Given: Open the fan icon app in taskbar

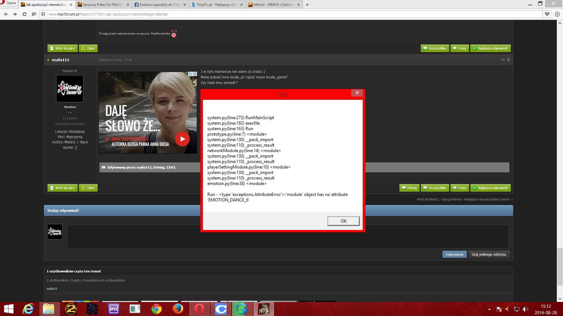Looking at the screenshot, I should tap(92, 309).
